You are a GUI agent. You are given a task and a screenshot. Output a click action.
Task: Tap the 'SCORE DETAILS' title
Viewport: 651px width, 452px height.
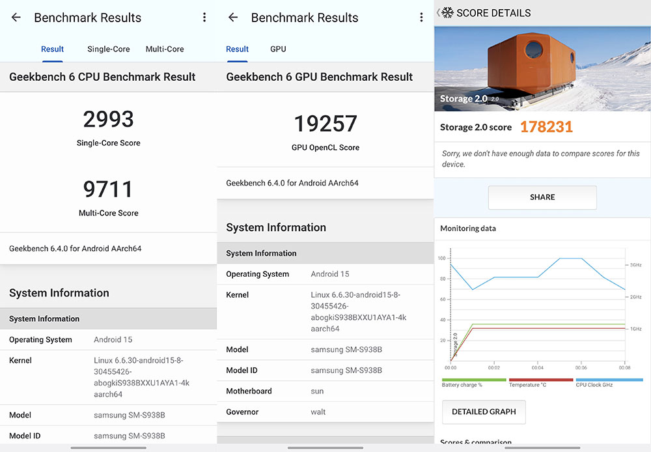coord(493,13)
